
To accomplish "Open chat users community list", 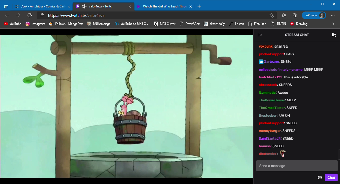I will tap(334, 35).
